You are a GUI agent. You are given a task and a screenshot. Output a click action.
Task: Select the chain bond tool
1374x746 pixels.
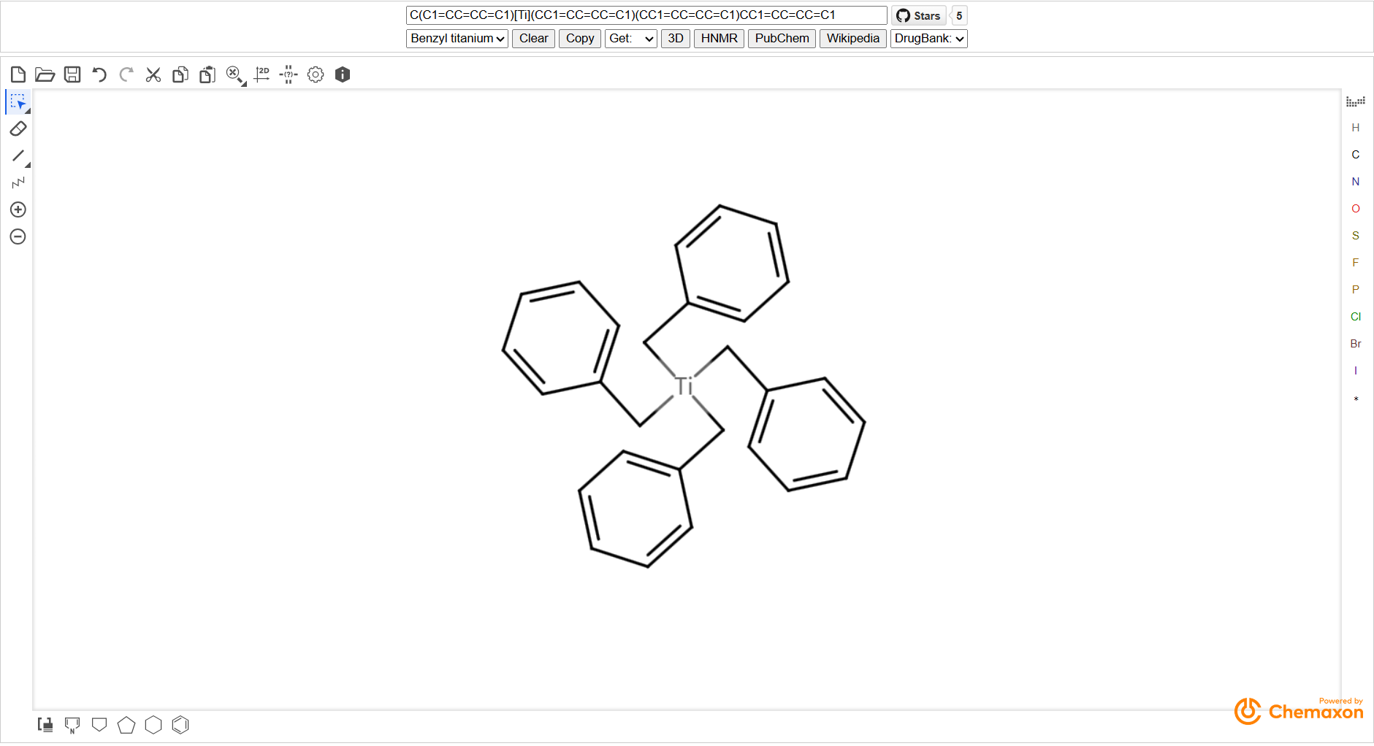18,182
